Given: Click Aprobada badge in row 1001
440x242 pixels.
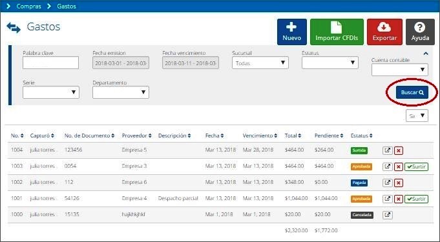Looking at the screenshot, I should [361, 199].
